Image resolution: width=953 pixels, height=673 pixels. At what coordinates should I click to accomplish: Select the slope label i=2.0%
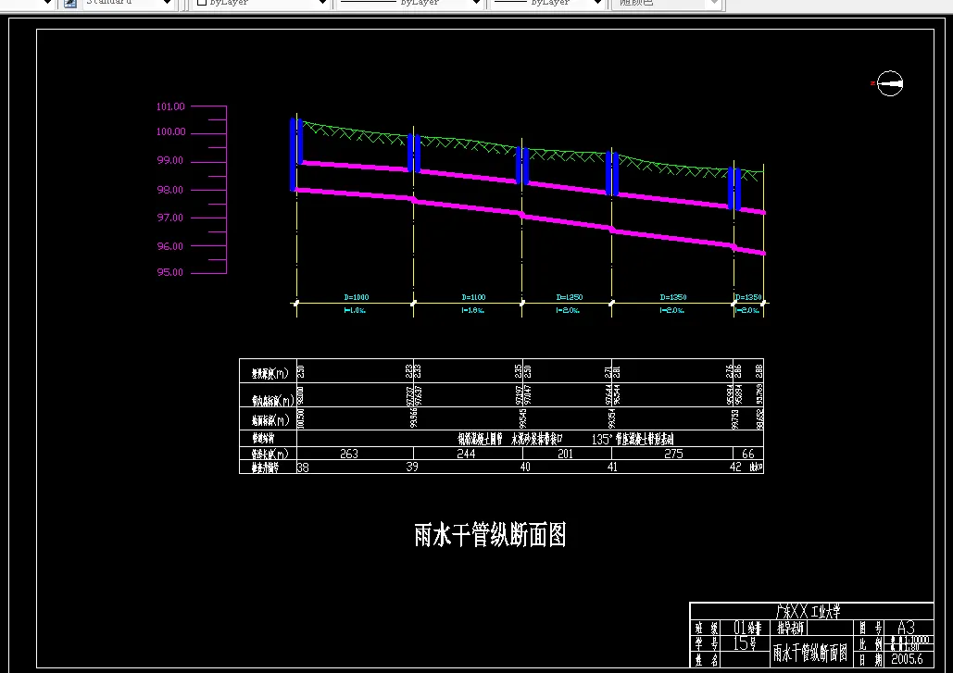click(x=570, y=310)
